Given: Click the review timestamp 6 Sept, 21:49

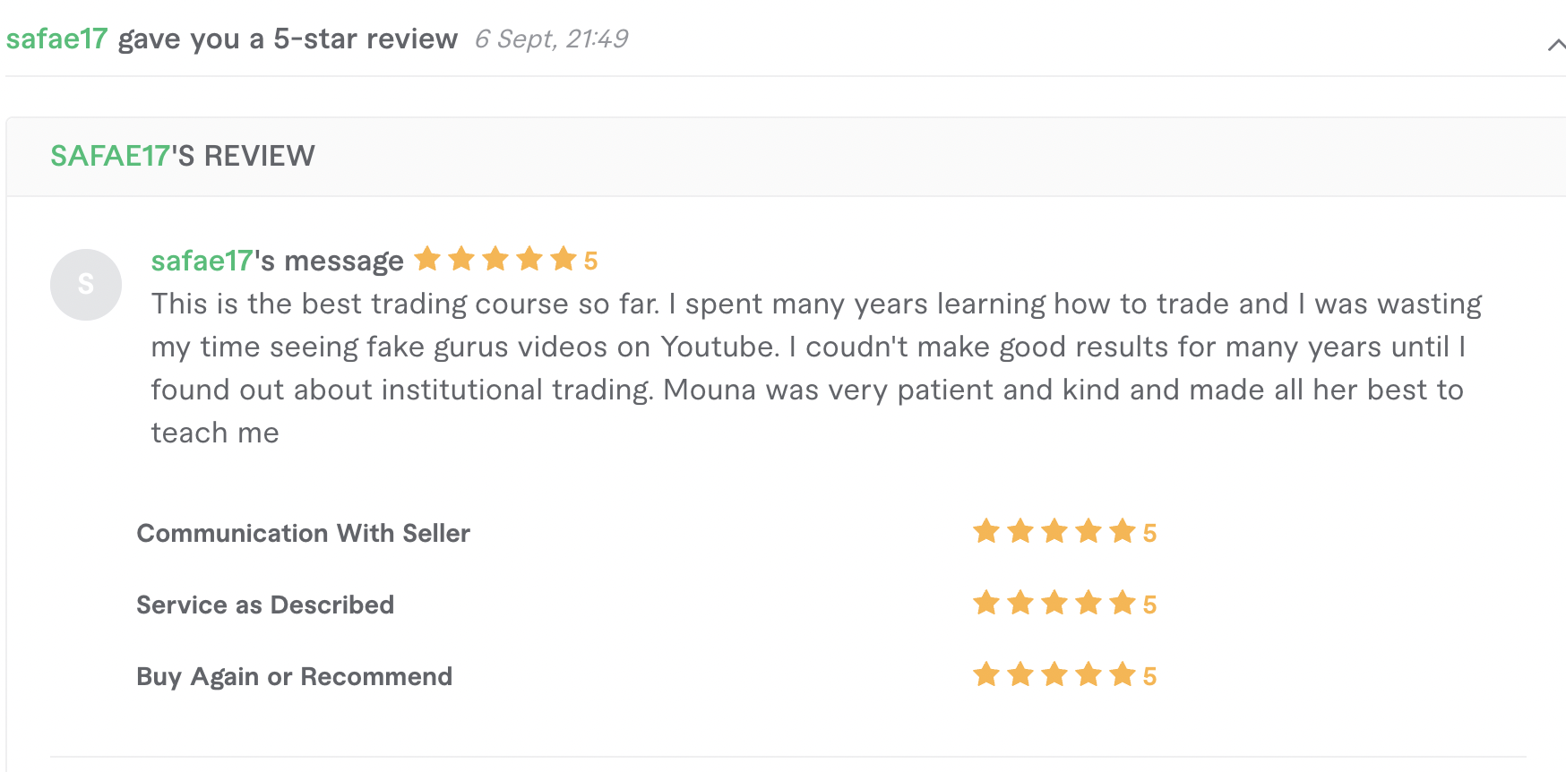Looking at the screenshot, I should (551, 39).
